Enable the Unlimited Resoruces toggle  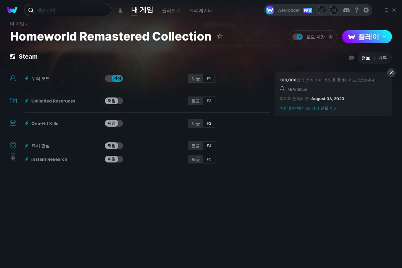tap(114, 101)
